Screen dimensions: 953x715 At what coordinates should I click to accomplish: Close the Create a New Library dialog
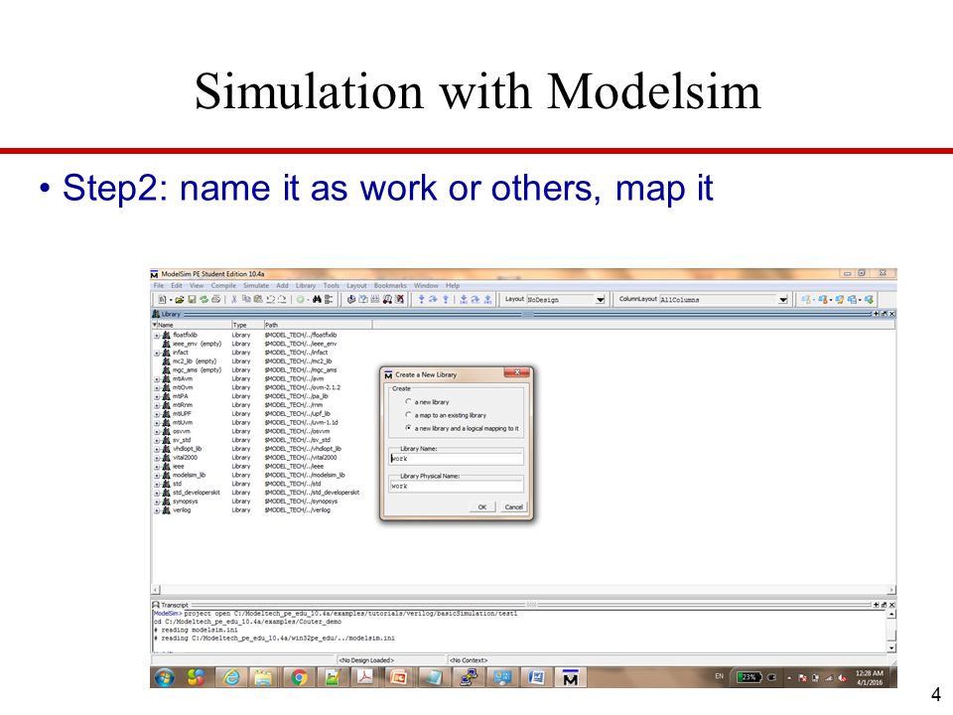click(x=517, y=372)
